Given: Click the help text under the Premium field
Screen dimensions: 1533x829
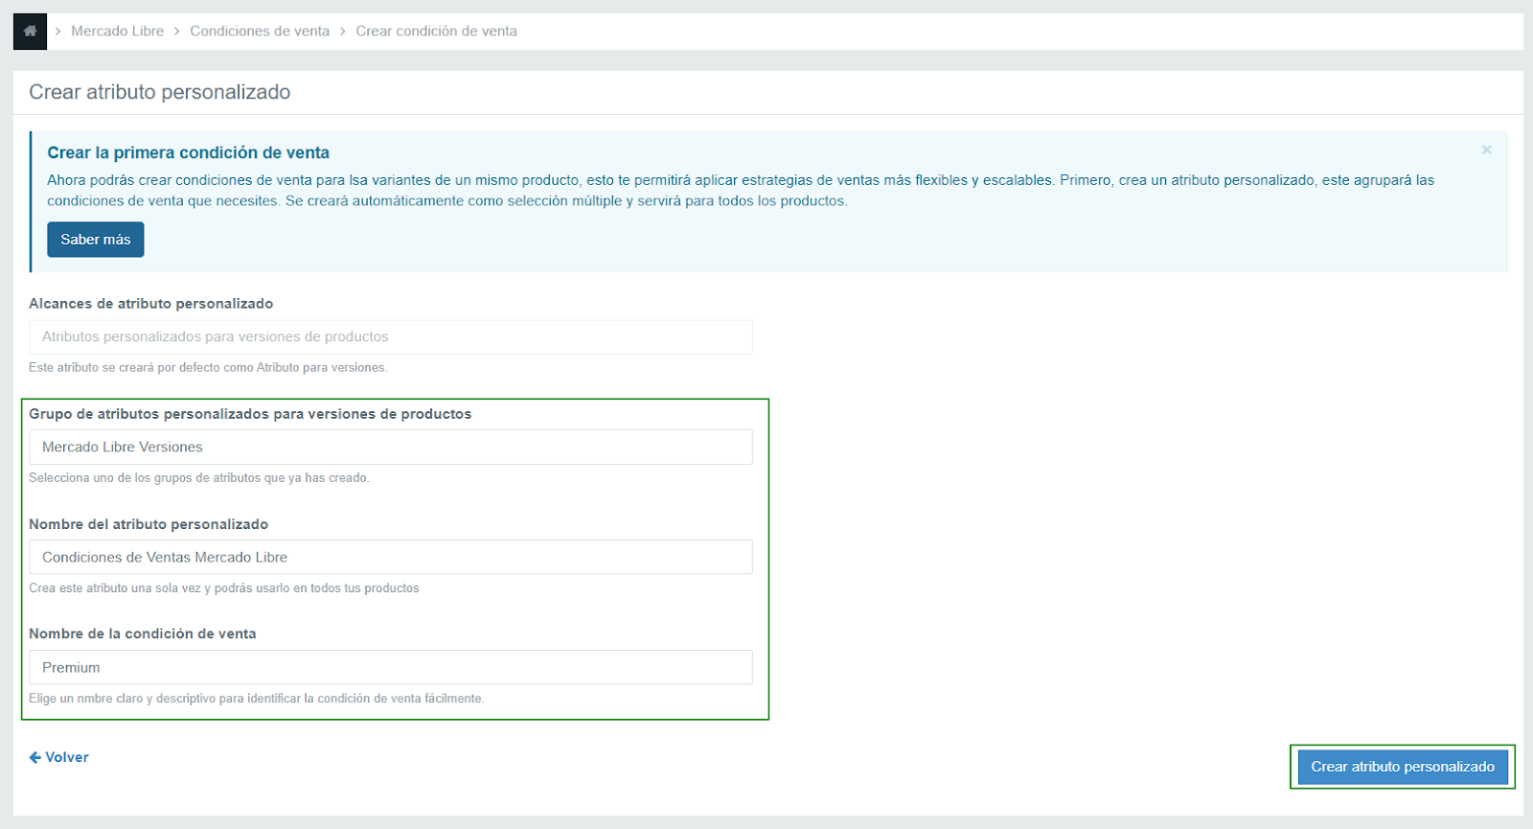Looking at the screenshot, I should coord(256,699).
